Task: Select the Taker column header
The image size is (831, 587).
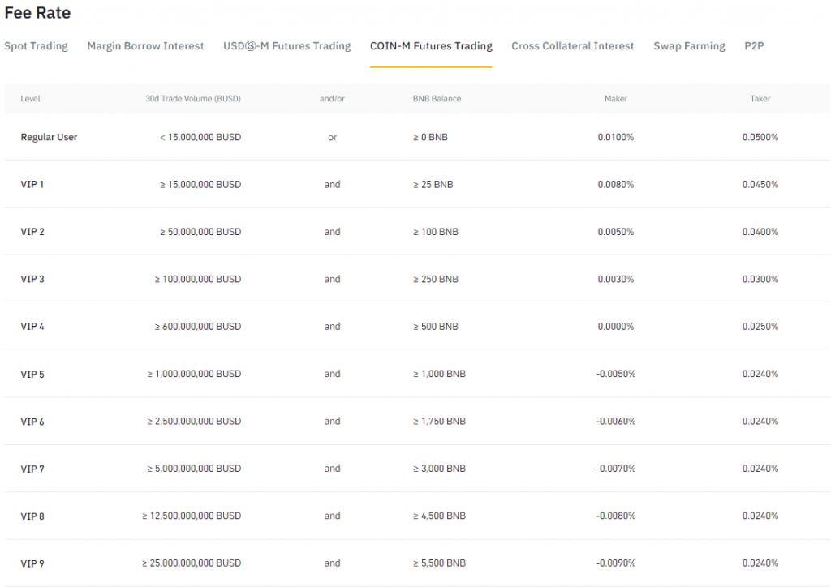Action: [x=760, y=98]
